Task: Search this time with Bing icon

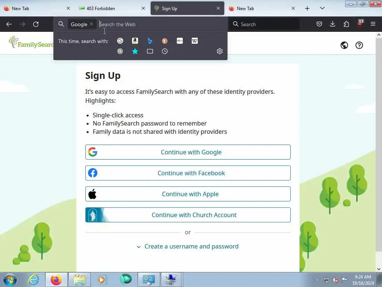Action: pyautogui.click(x=150, y=41)
